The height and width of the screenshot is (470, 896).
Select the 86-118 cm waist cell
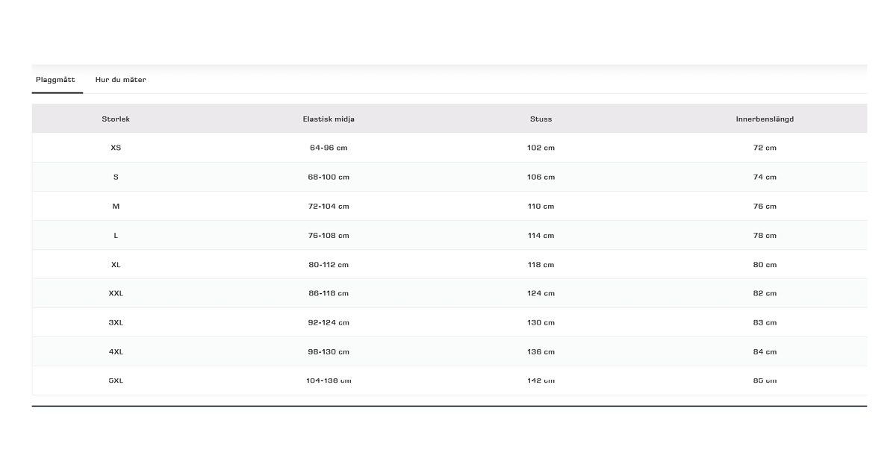[x=329, y=294]
